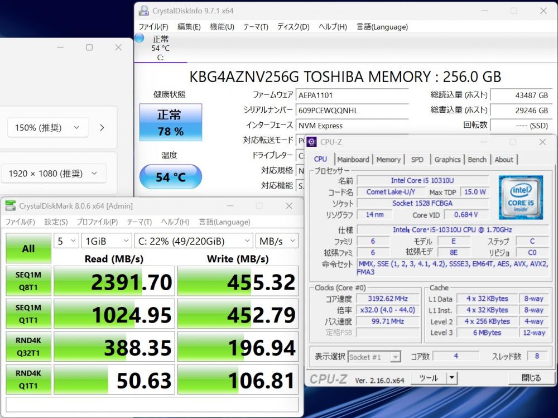Open ヘルプ(H) menu in CrystalDiskMark

tap(175, 222)
